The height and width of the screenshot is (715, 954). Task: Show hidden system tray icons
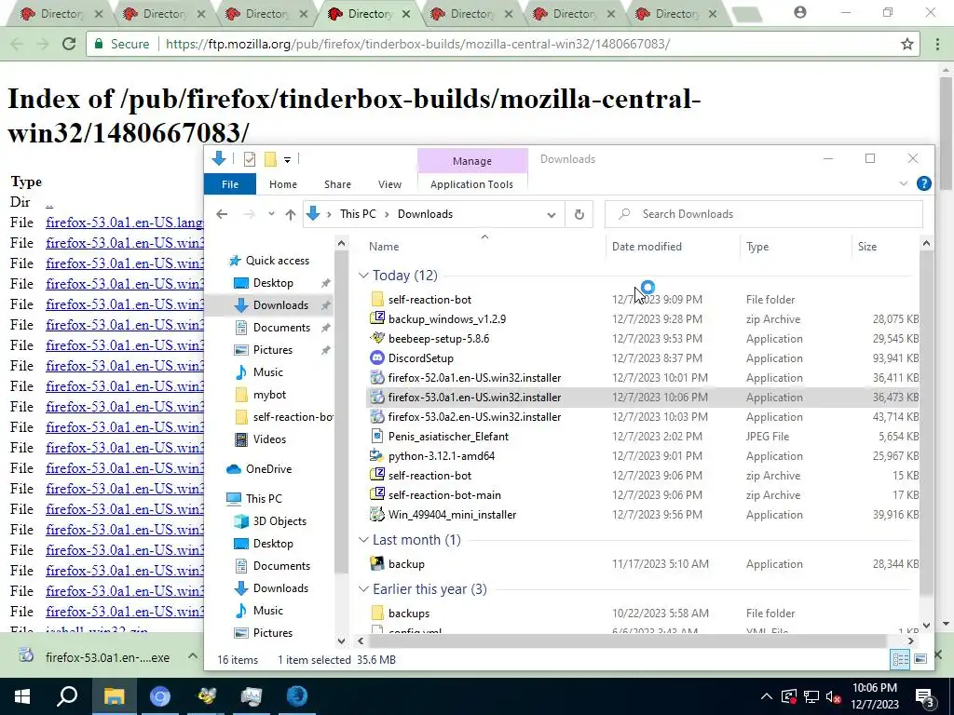coord(766,697)
